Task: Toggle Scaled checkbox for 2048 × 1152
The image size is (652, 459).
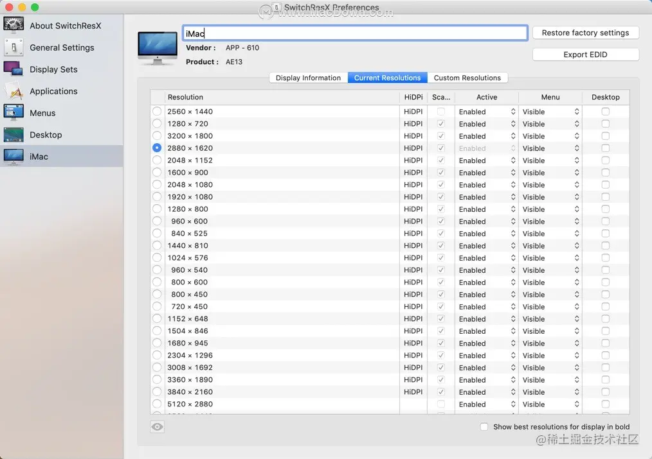Action: [440, 160]
